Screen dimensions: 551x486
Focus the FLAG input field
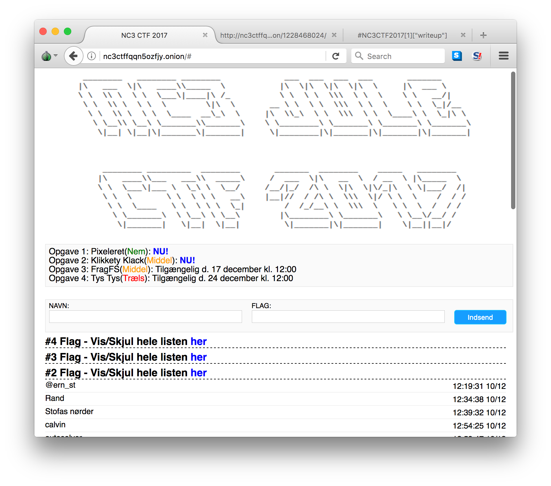coord(348,316)
